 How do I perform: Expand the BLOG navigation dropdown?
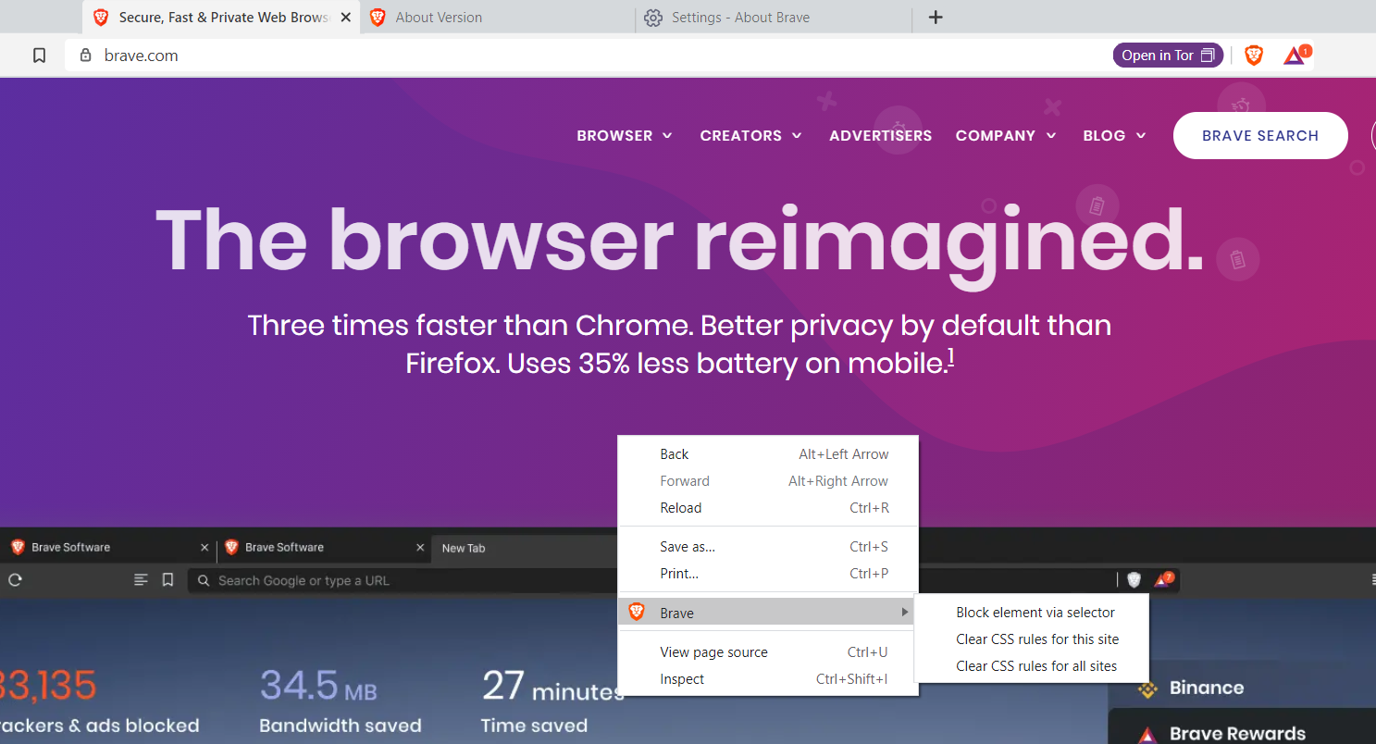click(x=1115, y=135)
